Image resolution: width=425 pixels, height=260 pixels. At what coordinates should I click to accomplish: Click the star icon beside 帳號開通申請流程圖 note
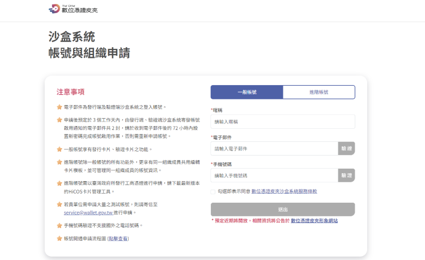[59, 238]
